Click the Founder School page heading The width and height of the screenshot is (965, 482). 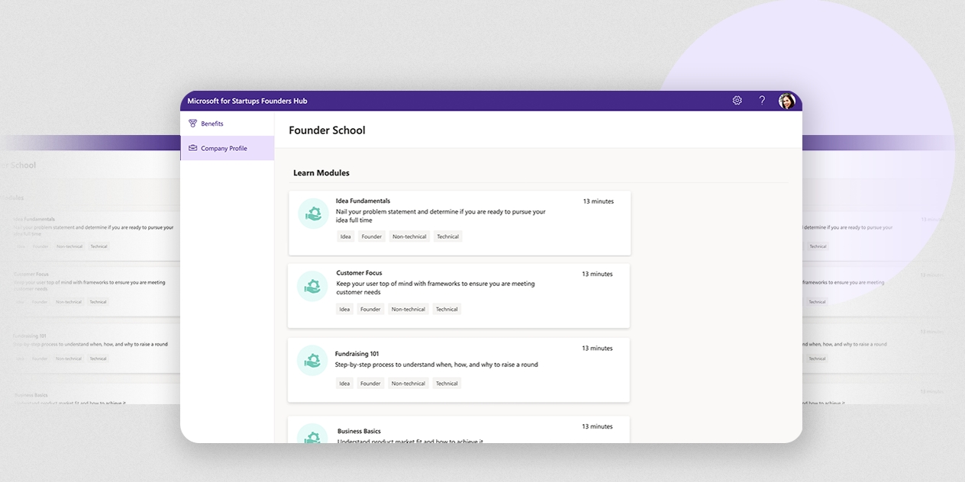coord(327,130)
